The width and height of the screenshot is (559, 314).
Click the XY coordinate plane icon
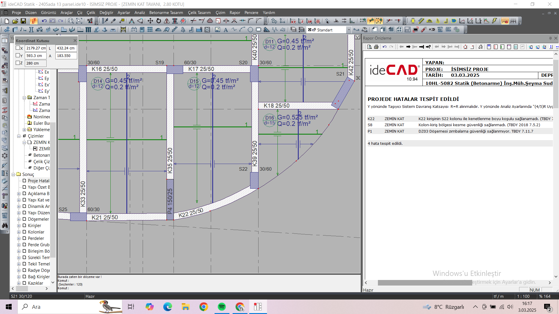click(x=293, y=21)
